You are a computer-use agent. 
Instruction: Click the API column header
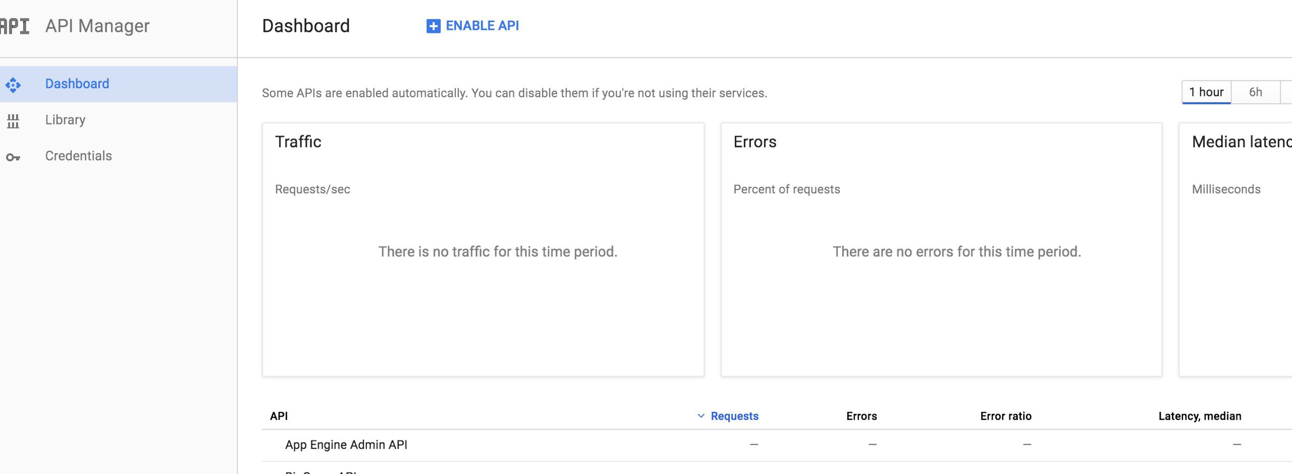coord(279,416)
